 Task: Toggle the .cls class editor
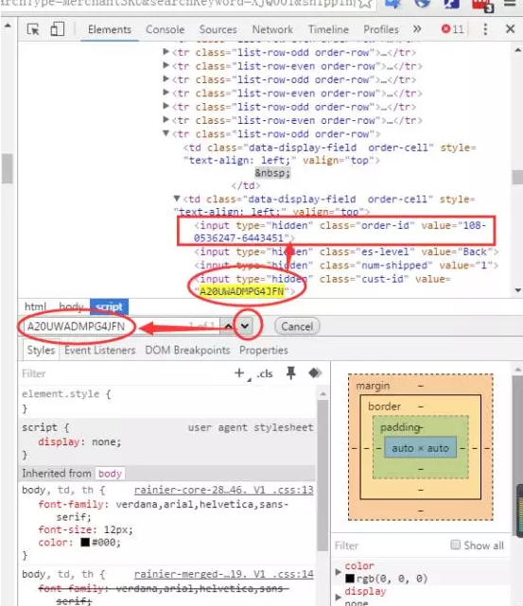265,373
